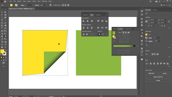Select the Line Segment tool
172x97 pixels.
point(5,20)
